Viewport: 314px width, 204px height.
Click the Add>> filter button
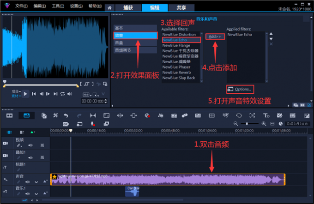point(214,36)
